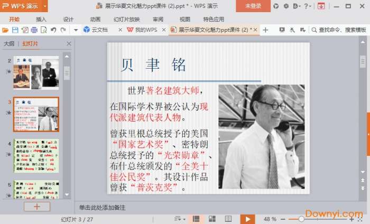The height and width of the screenshot is (224, 370).
Task: Click the open folder icon
Action: 5,30
